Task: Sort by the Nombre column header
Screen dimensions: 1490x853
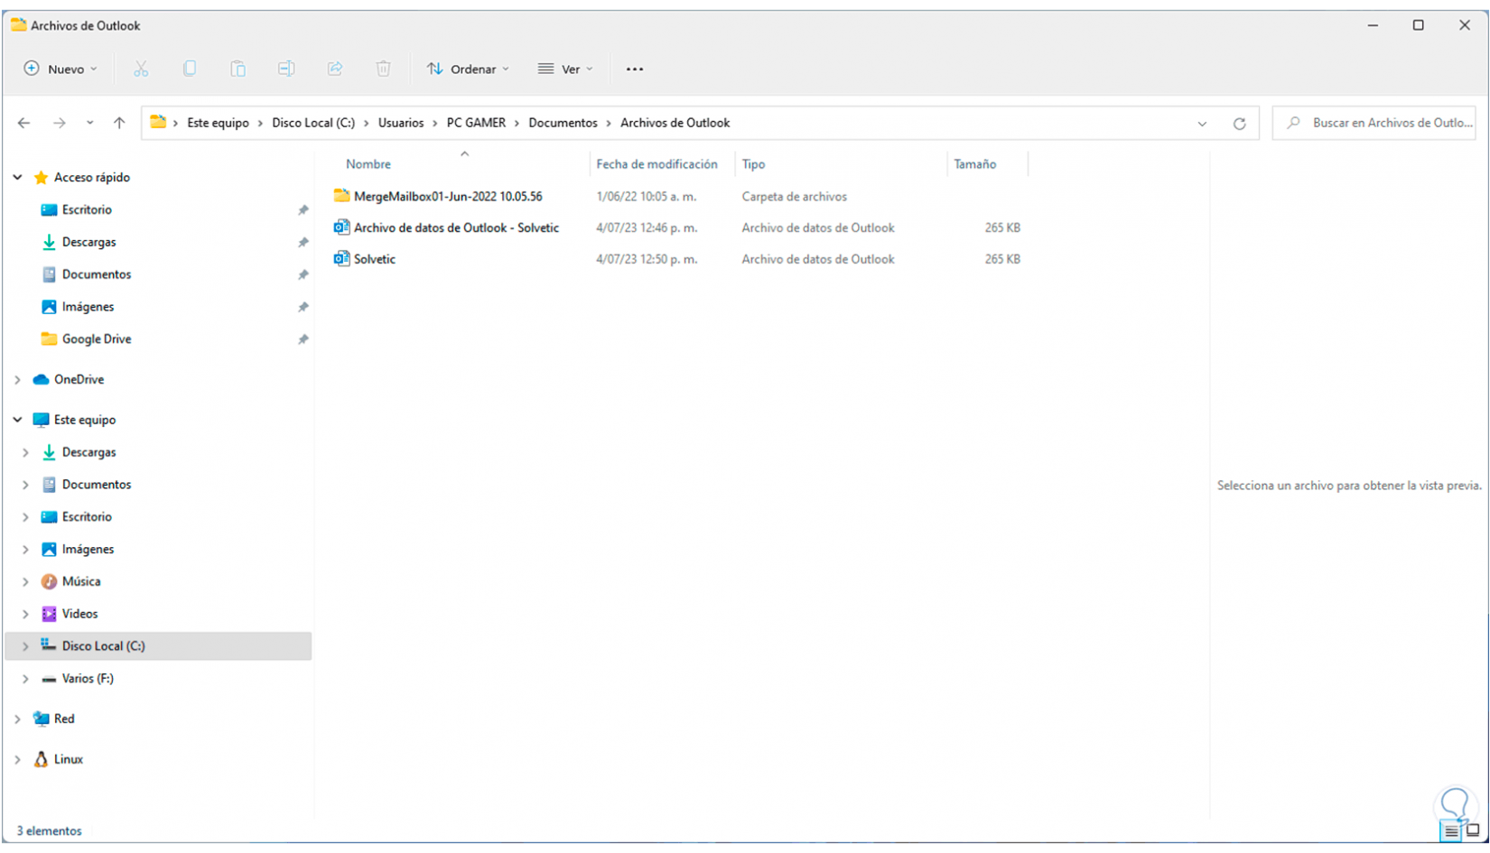Action: 368,164
